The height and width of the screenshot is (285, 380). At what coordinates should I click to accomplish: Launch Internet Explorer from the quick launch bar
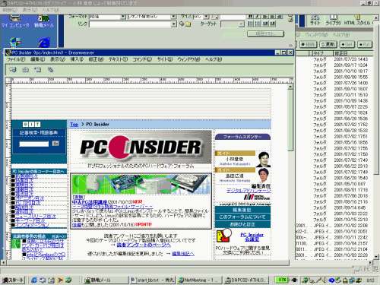coord(34,280)
